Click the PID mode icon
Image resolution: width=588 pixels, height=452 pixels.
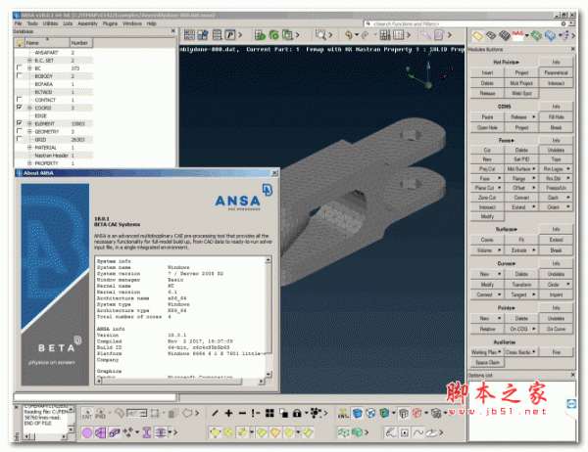pyautogui.click(x=100, y=414)
